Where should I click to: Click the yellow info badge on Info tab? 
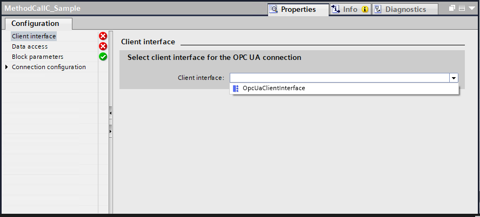(x=365, y=9)
